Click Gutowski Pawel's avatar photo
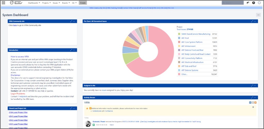The height and width of the screenshot is (129, 264). (88, 124)
